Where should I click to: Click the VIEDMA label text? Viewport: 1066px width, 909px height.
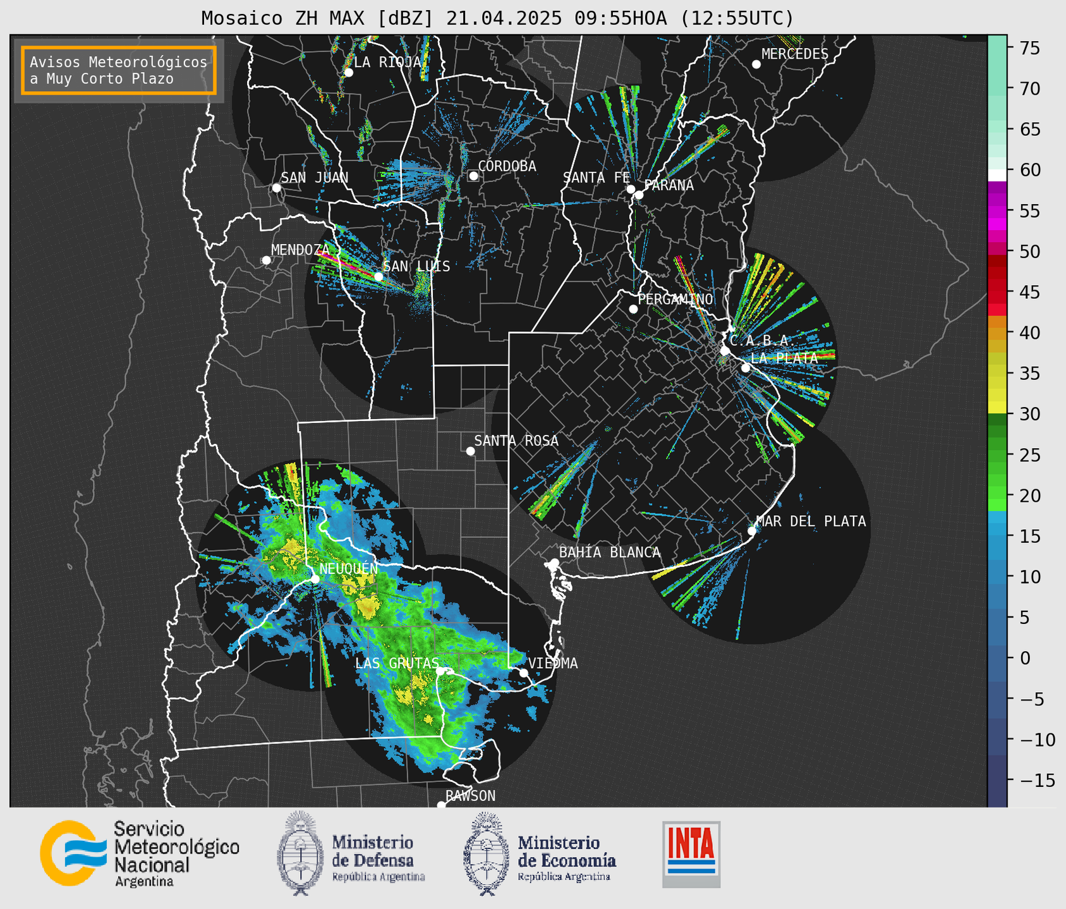553,663
